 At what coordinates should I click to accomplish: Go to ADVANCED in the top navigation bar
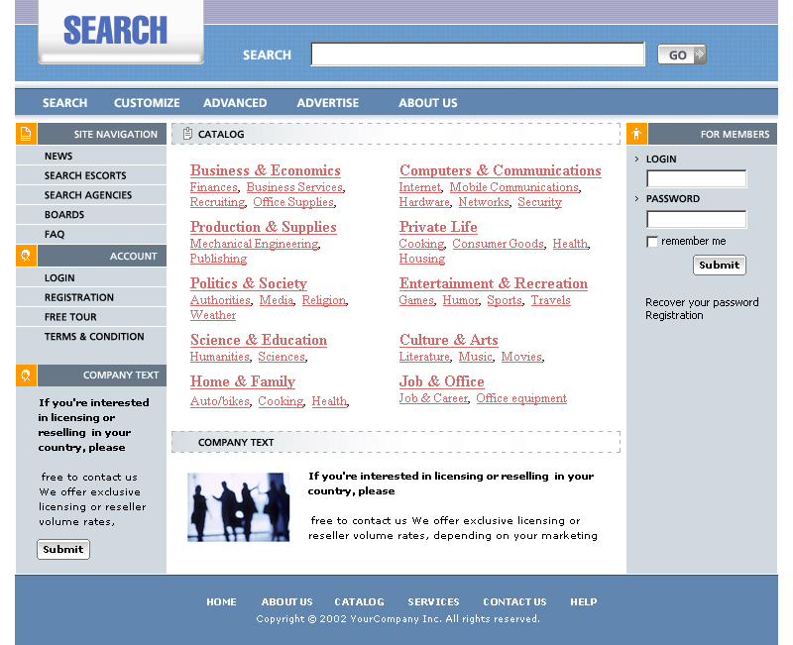coord(235,103)
